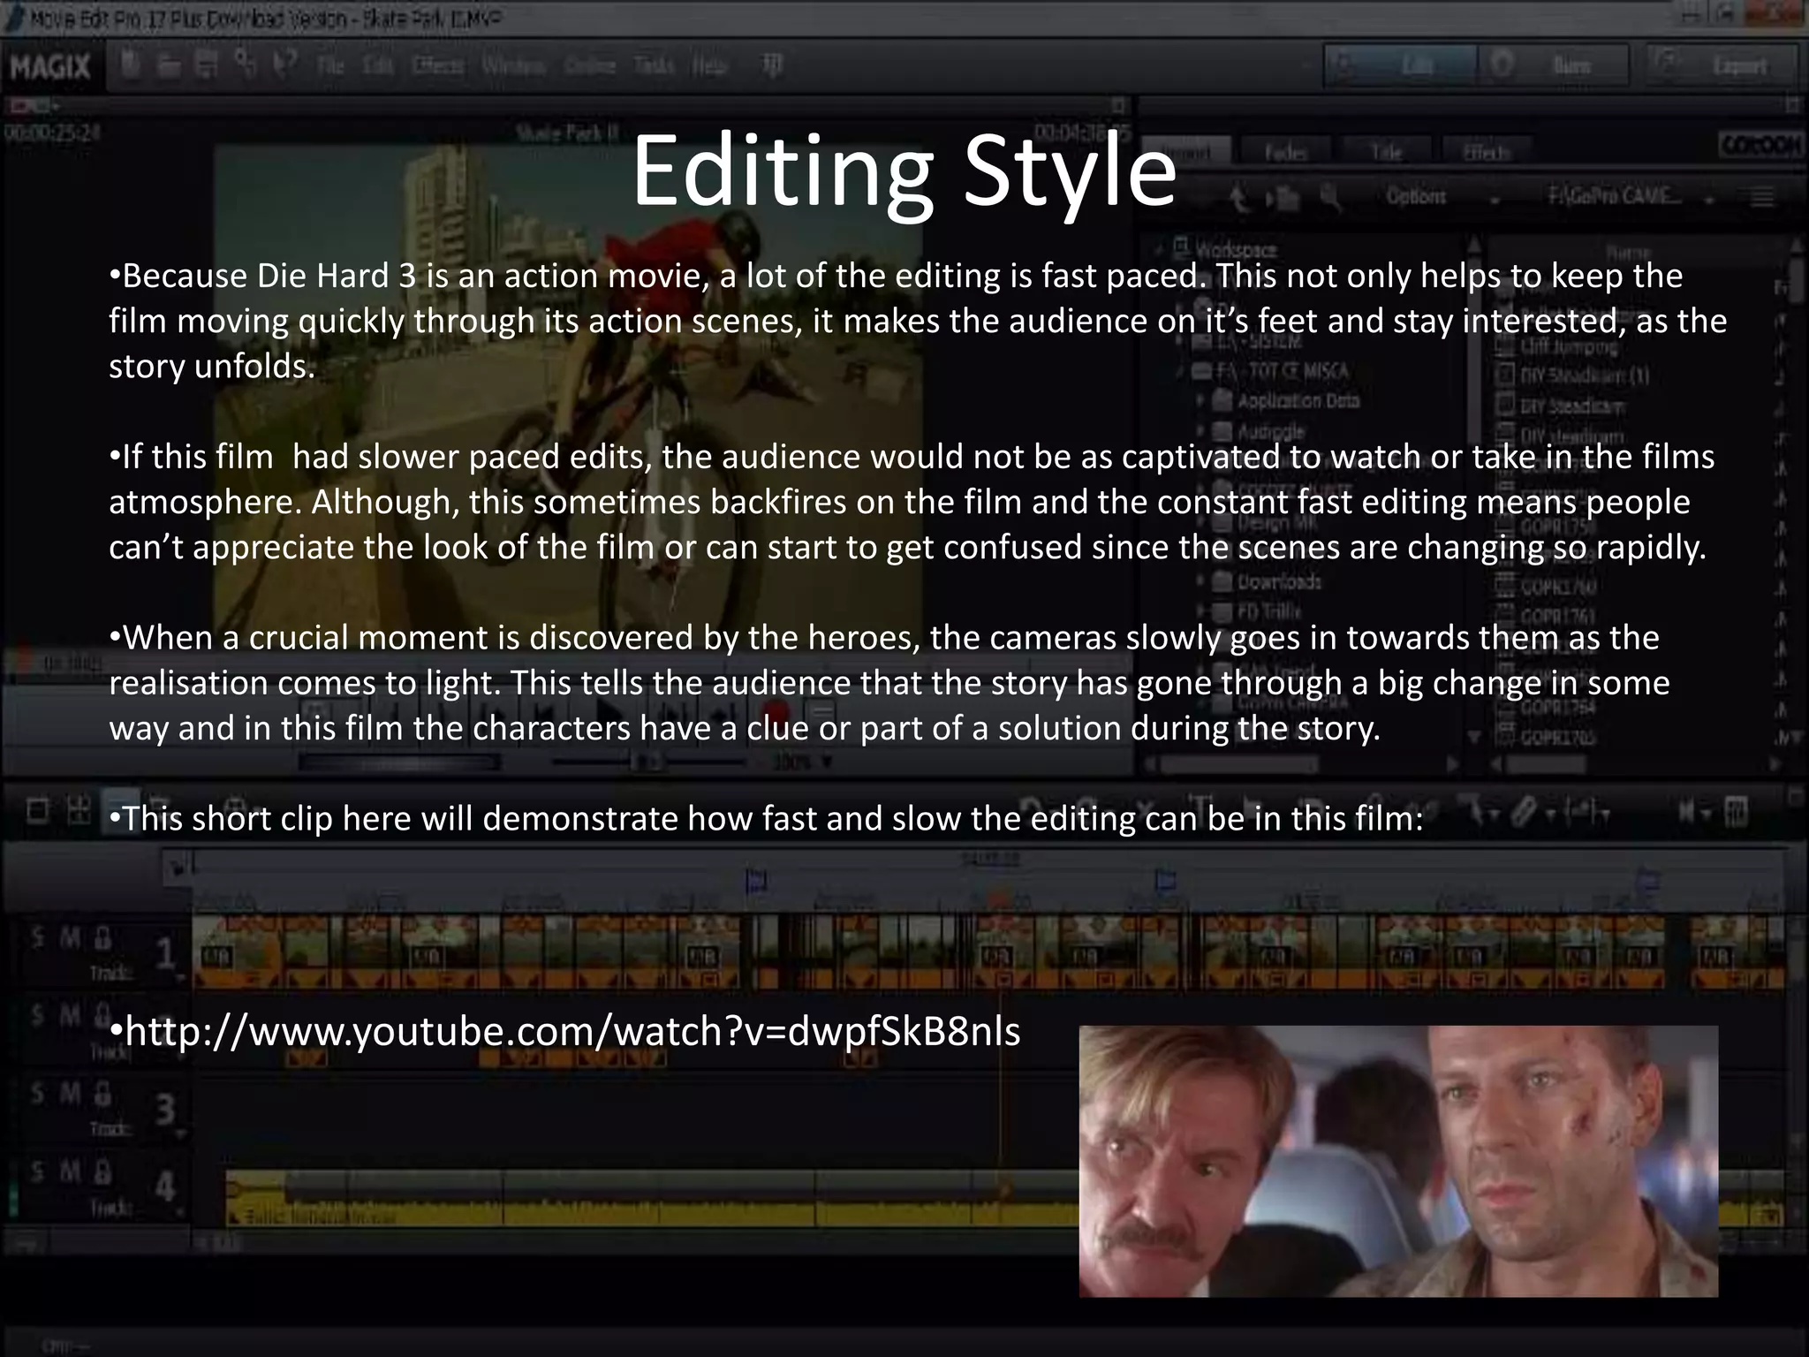Image resolution: width=1809 pixels, height=1357 pixels.
Task: Lock track 1 with the padlock icon
Action: [x=102, y=936]
